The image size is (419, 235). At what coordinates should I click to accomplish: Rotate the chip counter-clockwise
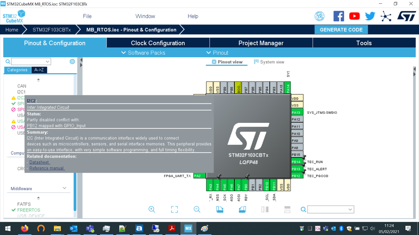coord(242,209)
